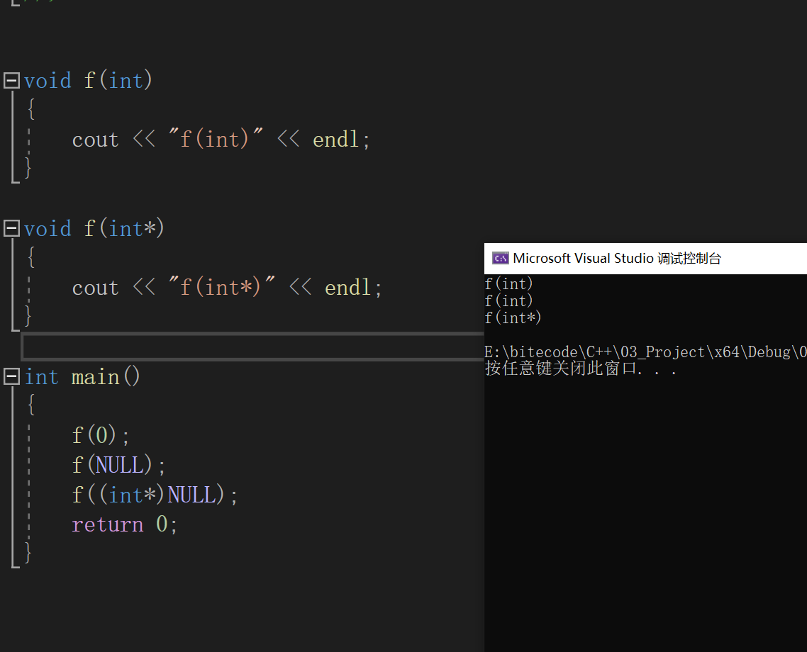Click the cout statement inside f(int)
Screen dimensions: 807x652
(x=220, y=139)
